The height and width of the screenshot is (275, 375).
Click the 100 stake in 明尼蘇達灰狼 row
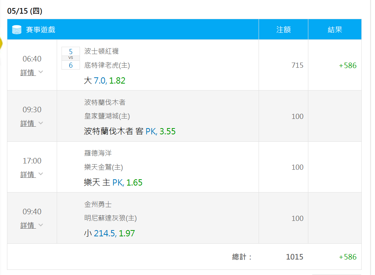coord(297,218)
